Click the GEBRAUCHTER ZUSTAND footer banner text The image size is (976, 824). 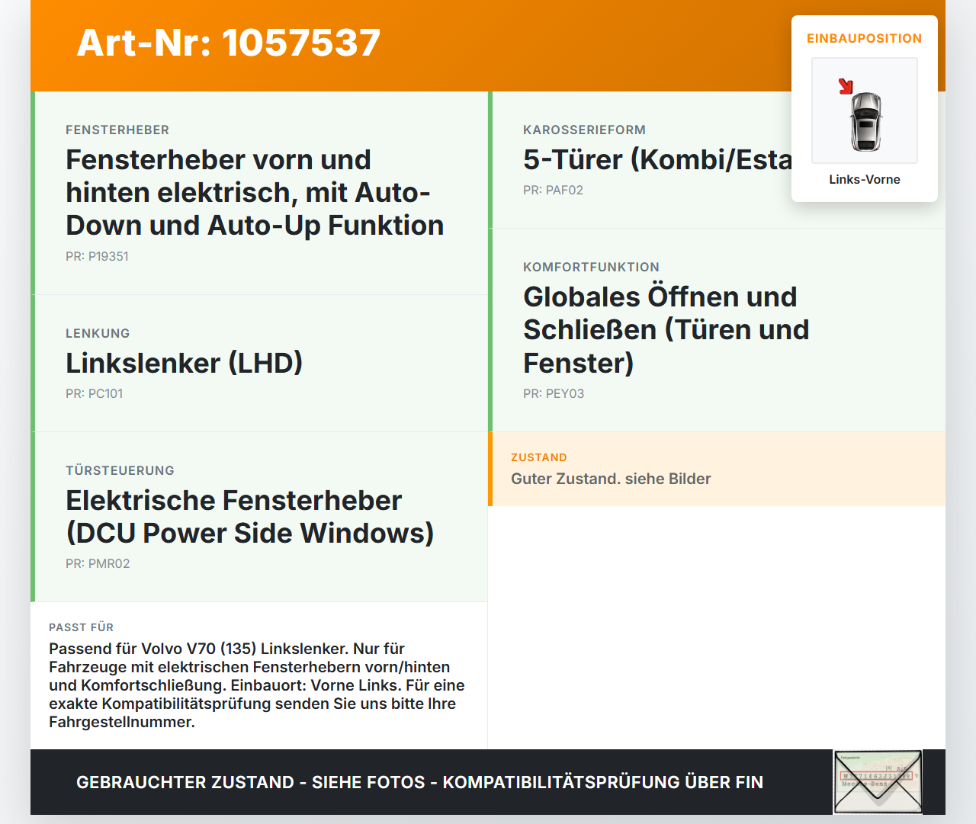click(x=419, y=782)
